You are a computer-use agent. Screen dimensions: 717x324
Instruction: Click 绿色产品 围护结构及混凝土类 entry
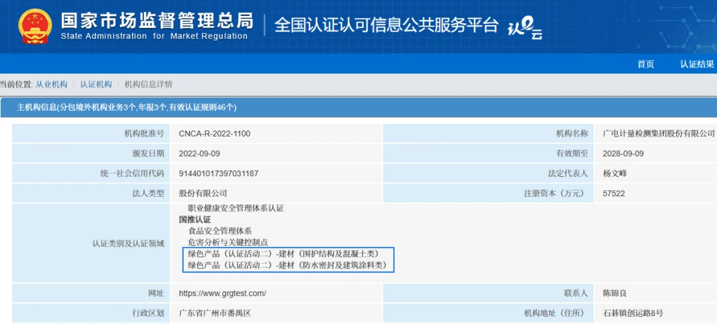click(283, 254)
